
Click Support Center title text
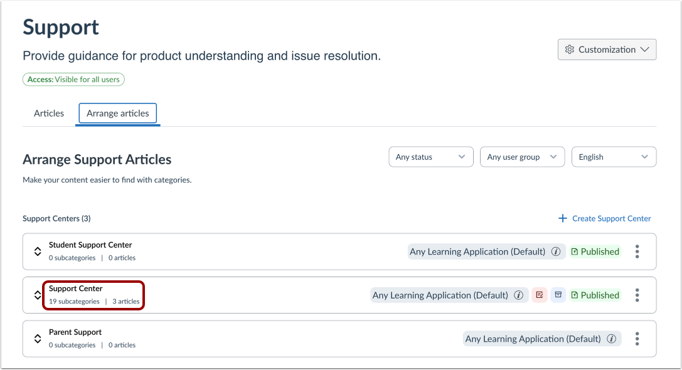click(x=76, y=288)
